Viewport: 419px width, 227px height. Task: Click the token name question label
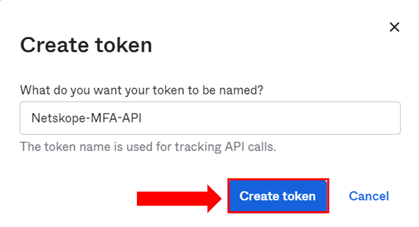tap(141, 90)
